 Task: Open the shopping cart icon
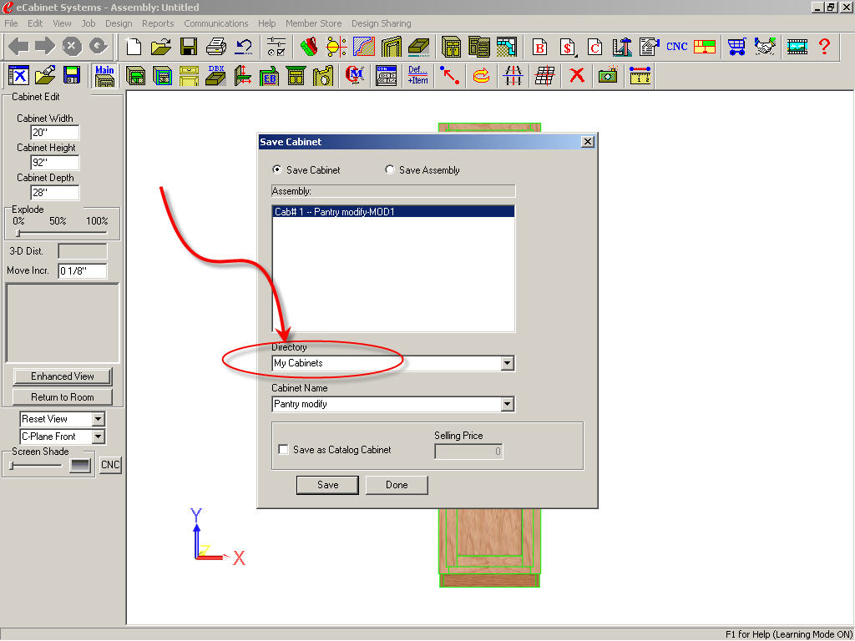(737, 47)
